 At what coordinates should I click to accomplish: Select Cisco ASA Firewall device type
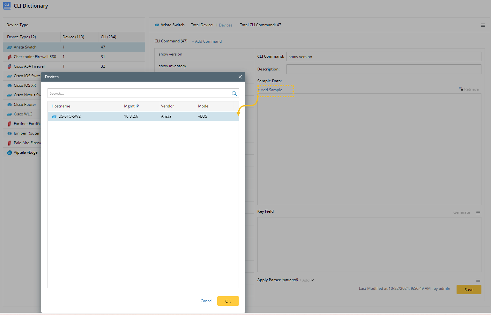point(30,66)
